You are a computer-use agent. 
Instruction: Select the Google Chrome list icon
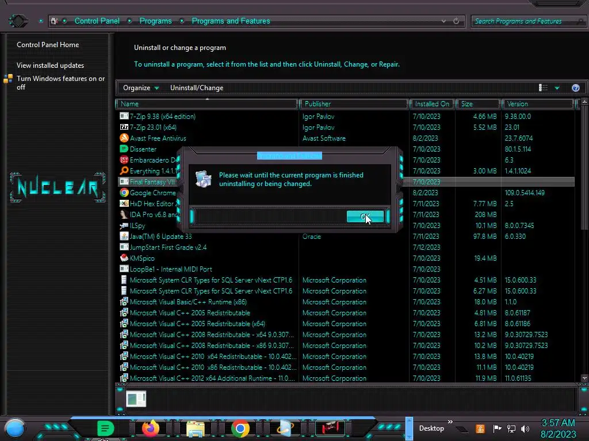pyautogui.click(x=124, y=192)
